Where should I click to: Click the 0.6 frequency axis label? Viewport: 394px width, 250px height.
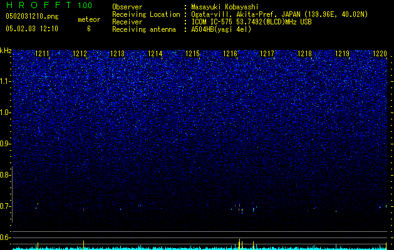pos(6,237)
